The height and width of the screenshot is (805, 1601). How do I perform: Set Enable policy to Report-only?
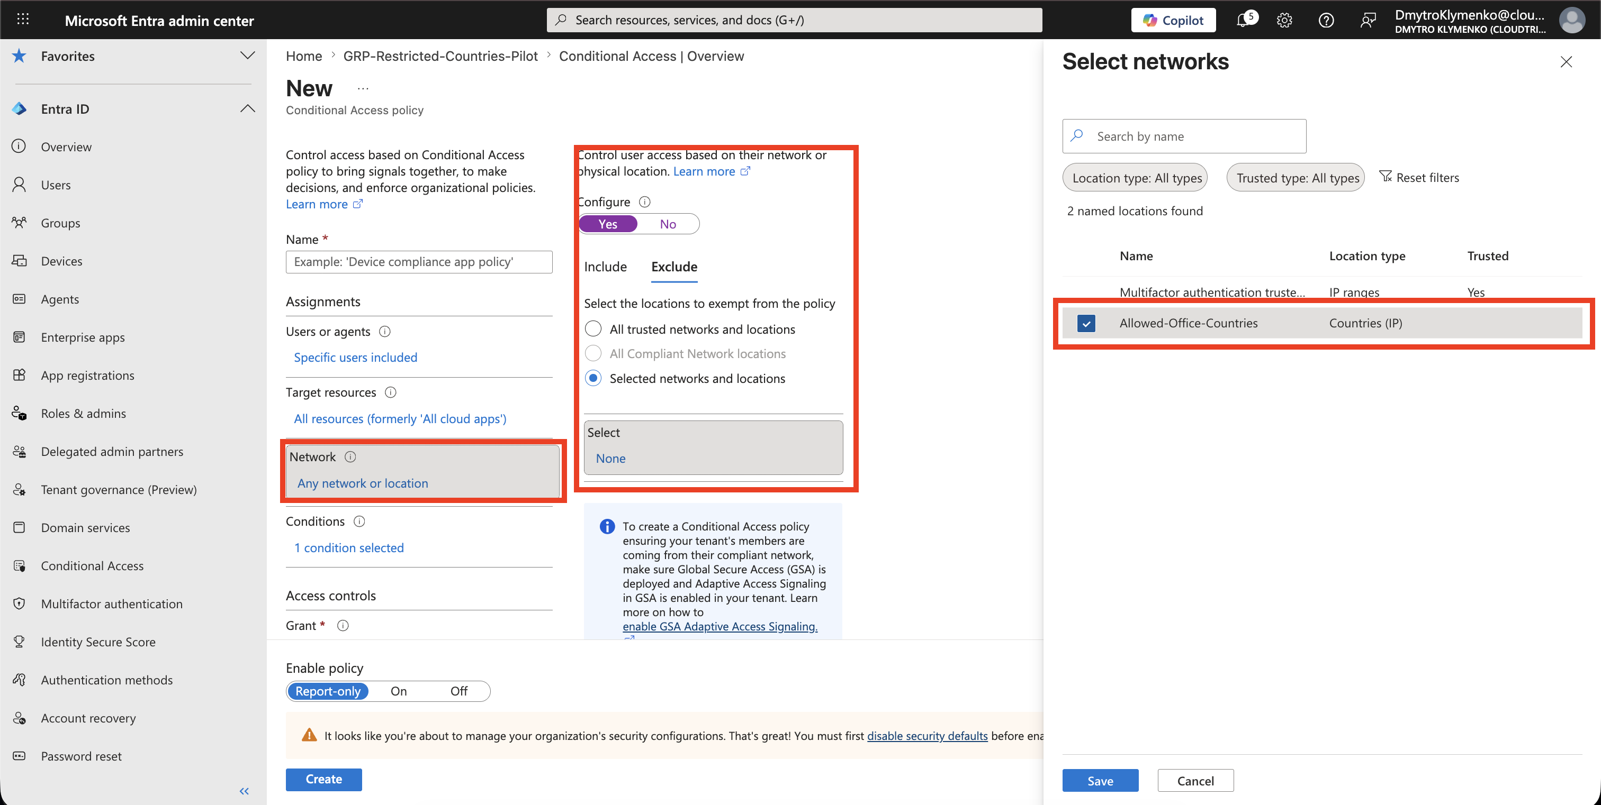[328, 691]
